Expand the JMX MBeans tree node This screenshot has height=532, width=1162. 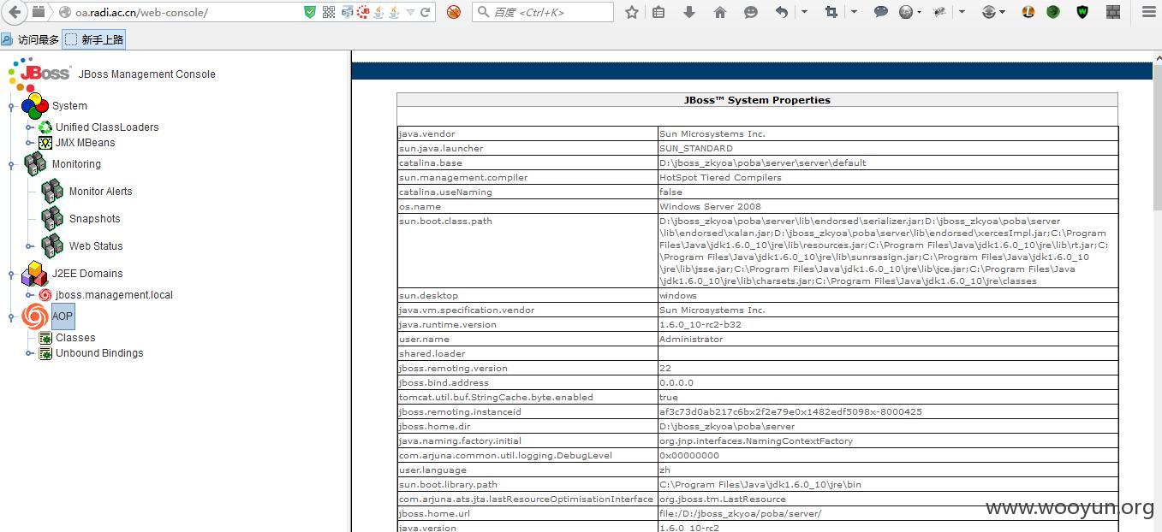point(29,143)
